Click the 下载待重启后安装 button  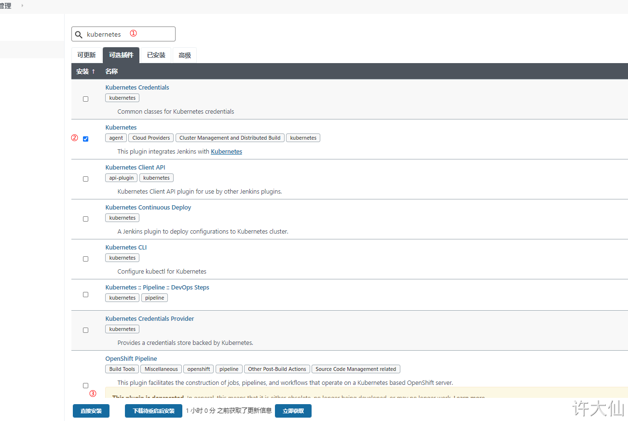pyautogui.click(x=153, y=411)
